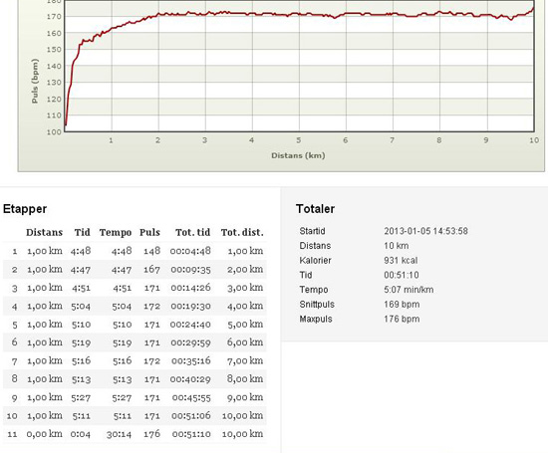This screenshot has height=453, width=548.
Task: Select lap 8 total time 00:40:29
Action: coord(190,379)
